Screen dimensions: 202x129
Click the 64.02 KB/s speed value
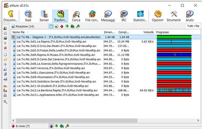coord(147,91)
